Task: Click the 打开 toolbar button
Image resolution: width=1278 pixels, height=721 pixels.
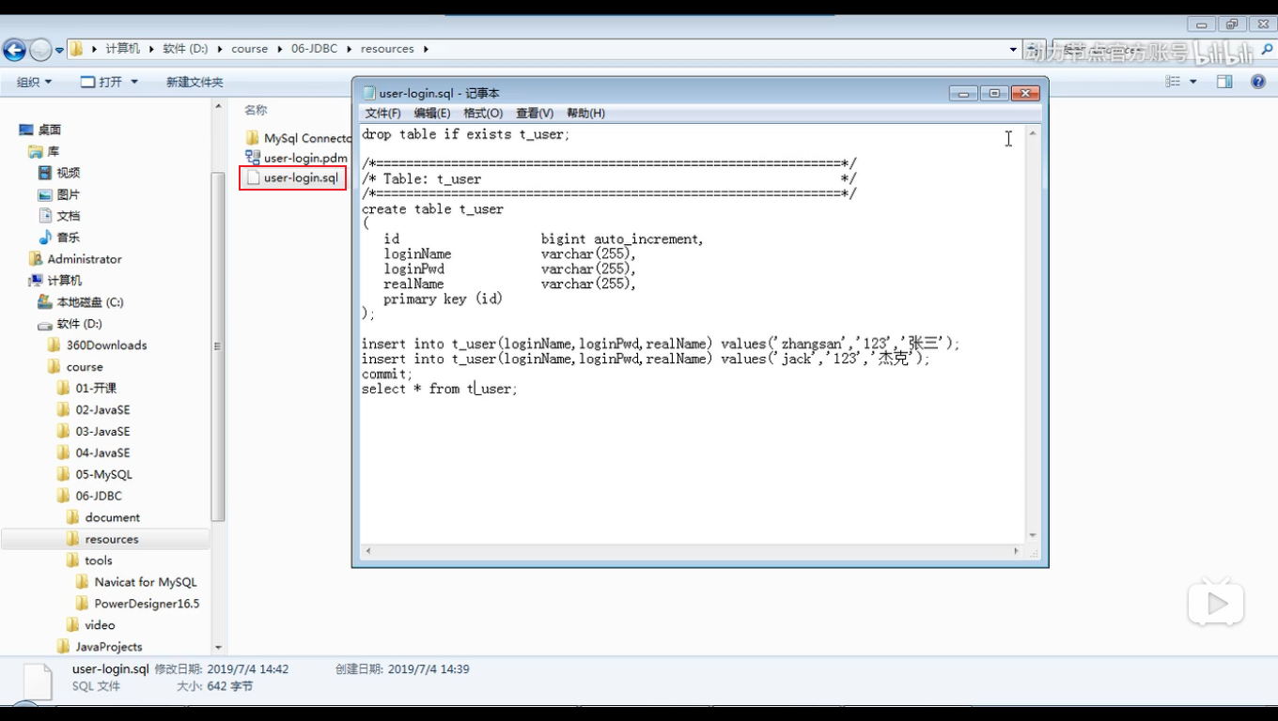Action: [x=101, y=82]
